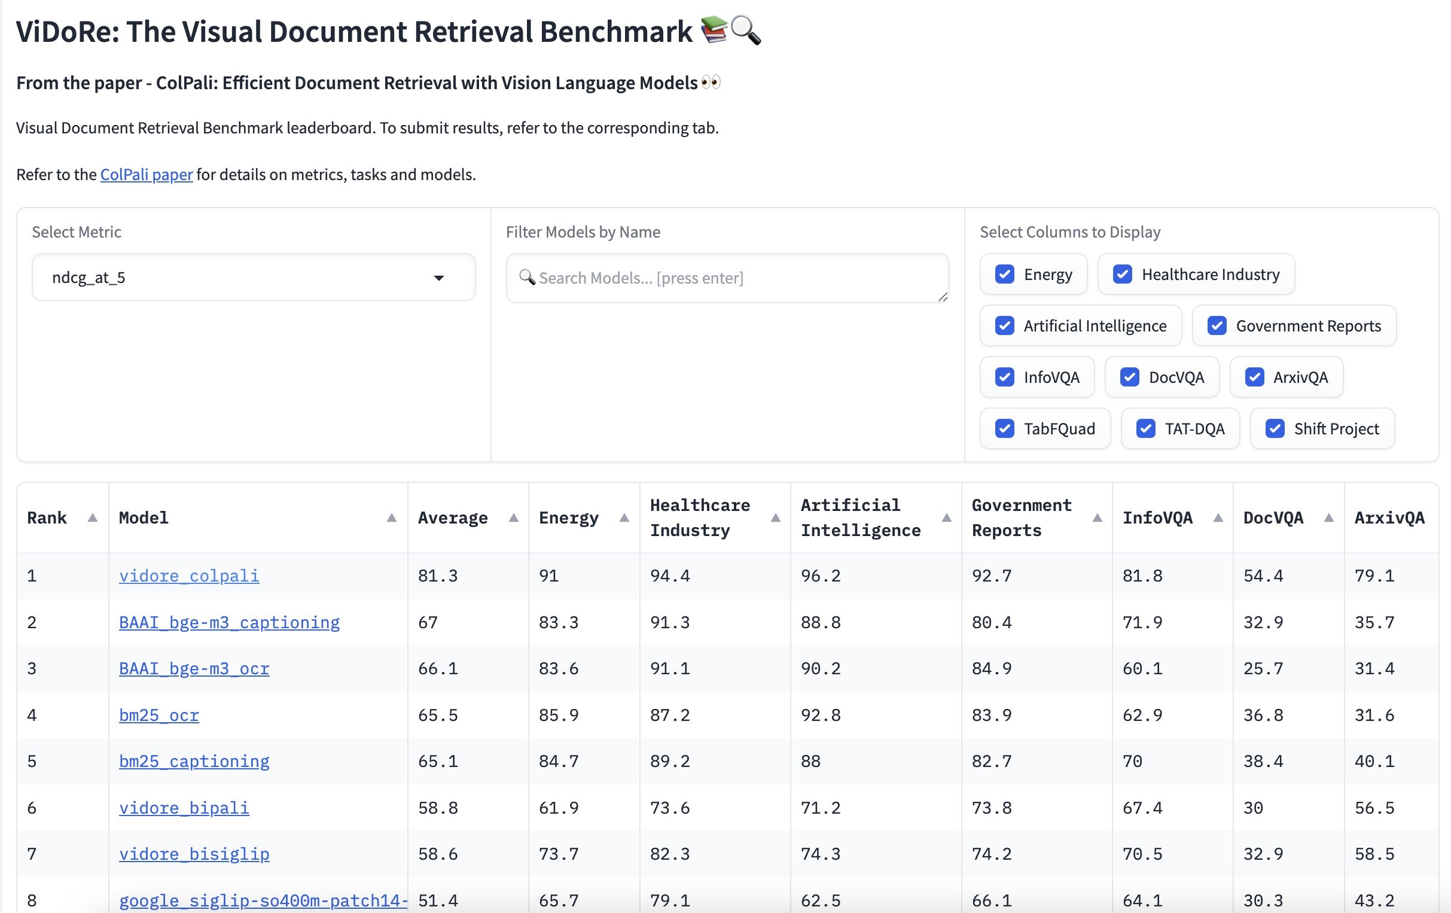
Task: Uncheck the TabFQuad checkbox
Action: 1004,428
